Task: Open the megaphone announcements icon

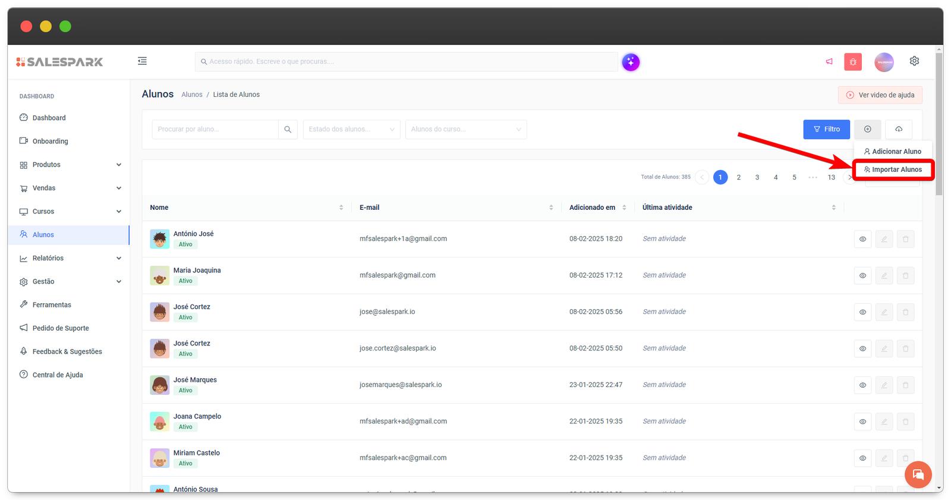Action: tap(829, 62)
